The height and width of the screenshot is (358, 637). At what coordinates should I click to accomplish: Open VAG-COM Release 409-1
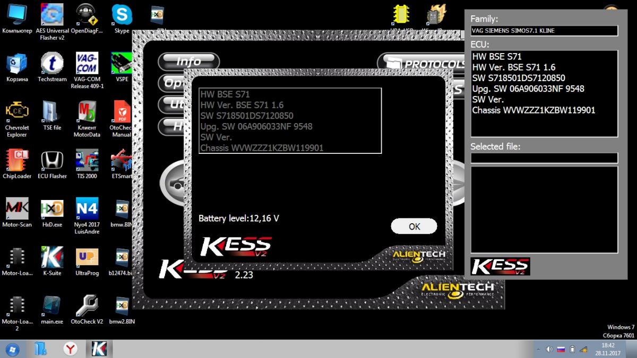(x=87, y=71)
